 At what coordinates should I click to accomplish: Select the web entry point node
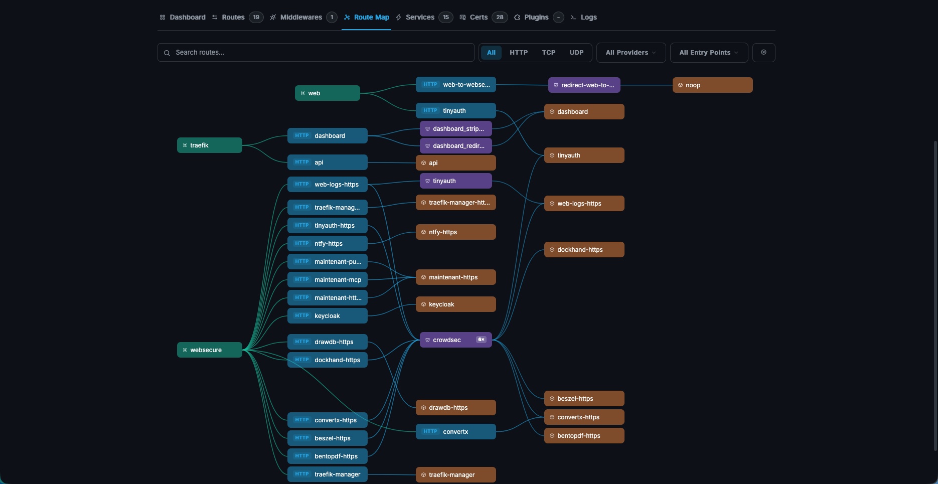click(x=328, y=93)
